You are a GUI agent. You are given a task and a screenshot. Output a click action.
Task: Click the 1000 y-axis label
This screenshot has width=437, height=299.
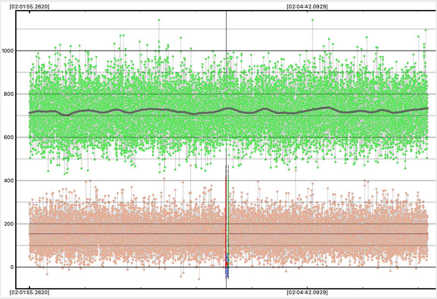8,51
